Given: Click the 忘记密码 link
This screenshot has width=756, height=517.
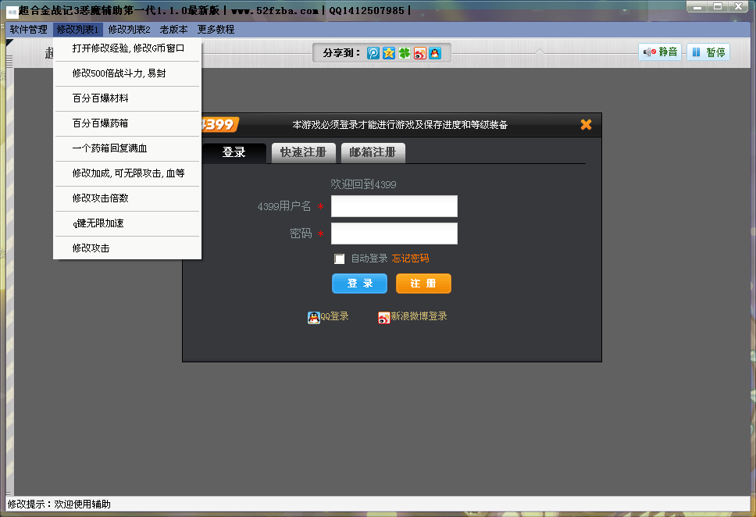Looking at the screenshot, I should [x=410, y=258].
